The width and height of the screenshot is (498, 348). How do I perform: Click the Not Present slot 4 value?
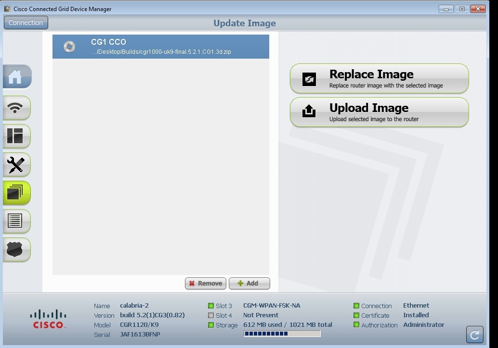click(261, 315)
